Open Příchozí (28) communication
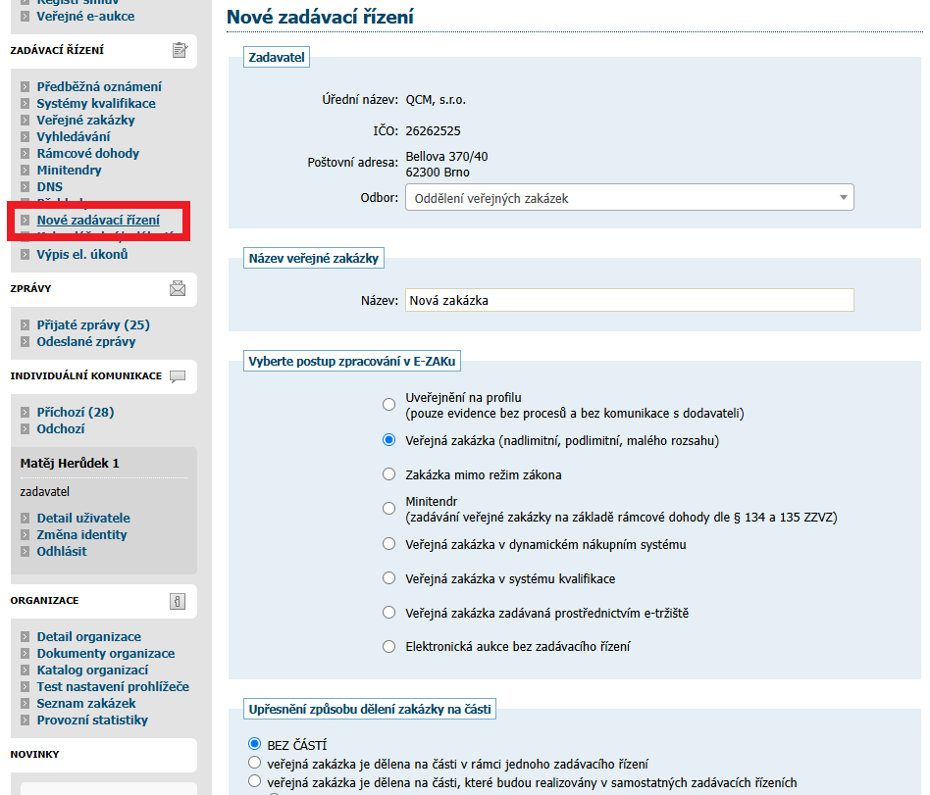This screenshot has height=795, width=930. 76,413
